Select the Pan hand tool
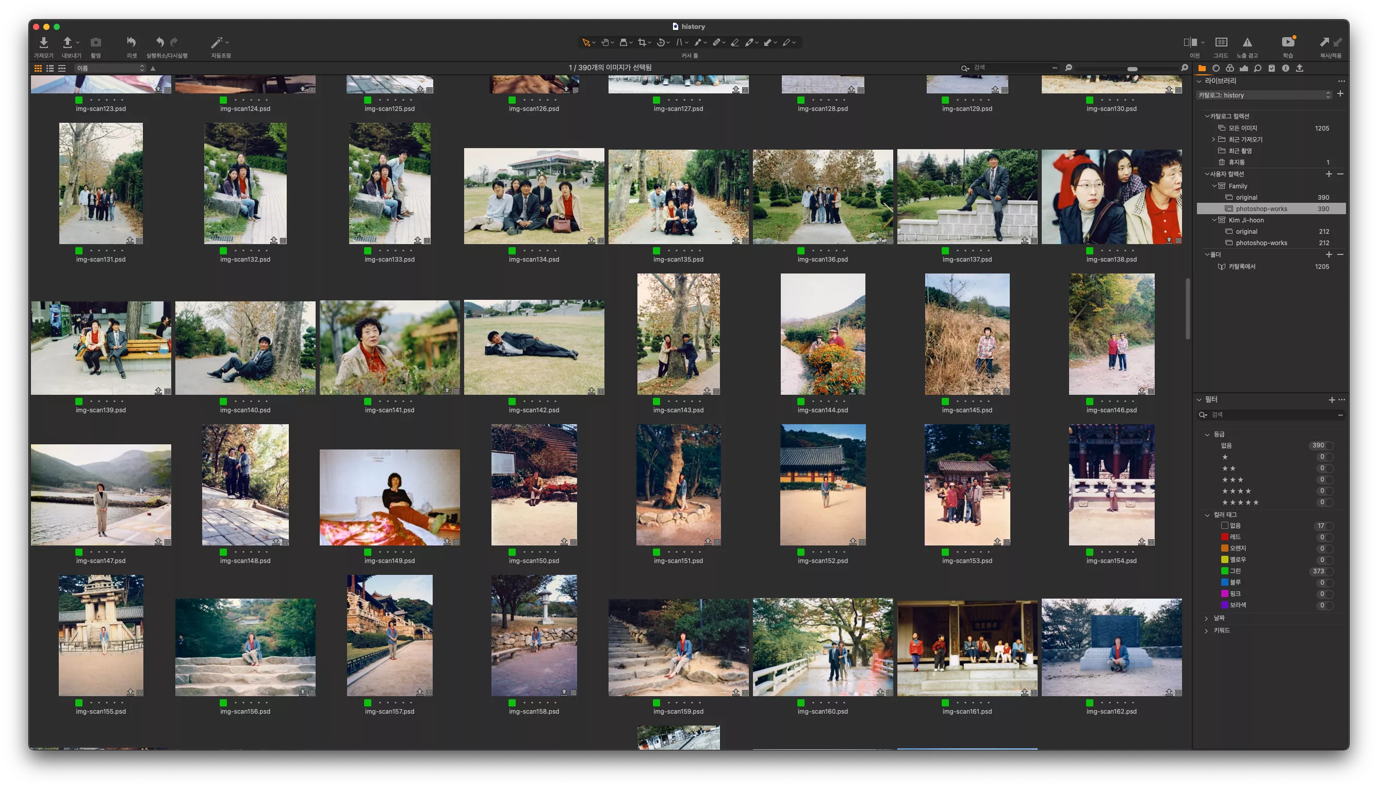Viewport: 1378px width, 788px height. 604,42
